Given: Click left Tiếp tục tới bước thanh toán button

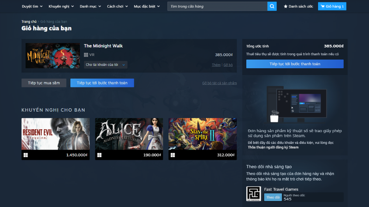Looking at the screenshot, I should pyautogui.click(x=102, y=83).
